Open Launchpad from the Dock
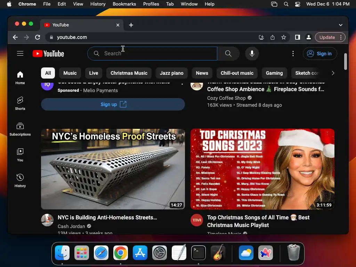This screenshot has width=356, height=267. pyautogui.click(x=82, y=253)
